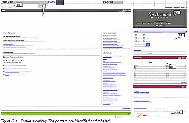Screen dimensions: 189x123
Task: Open help on the bottom red portlet
Action: [x=183, y=87]
